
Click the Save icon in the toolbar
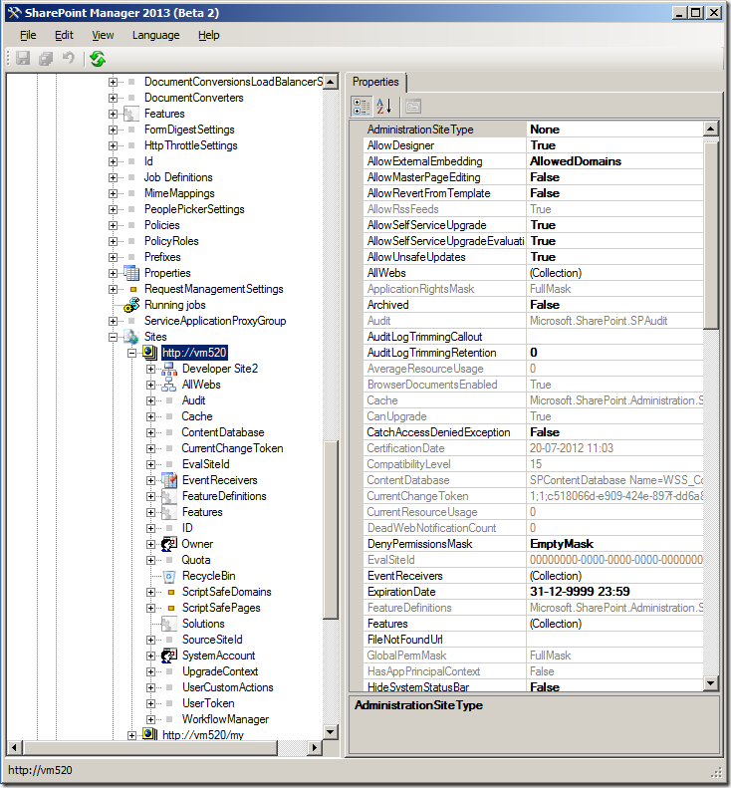coord(23,60)
